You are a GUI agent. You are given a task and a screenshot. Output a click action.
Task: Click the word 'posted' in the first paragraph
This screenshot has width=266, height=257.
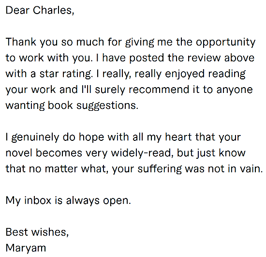pyautogui.click(x=147, y=59)
